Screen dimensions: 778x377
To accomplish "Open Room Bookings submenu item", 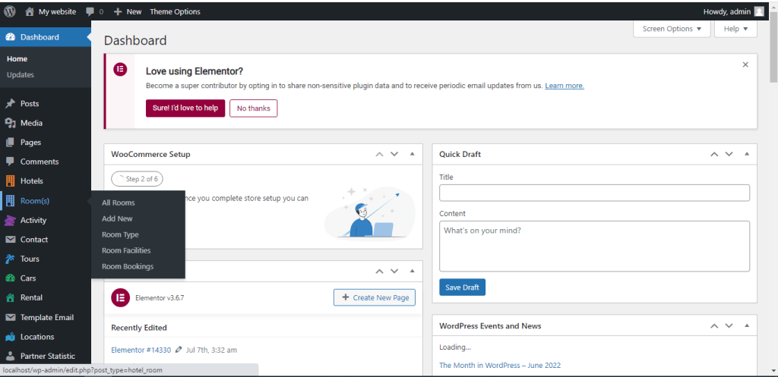I will coord(128,266).
